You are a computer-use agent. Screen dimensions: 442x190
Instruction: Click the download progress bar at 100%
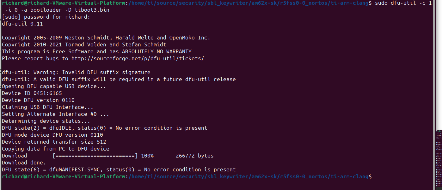click(95, 156)
